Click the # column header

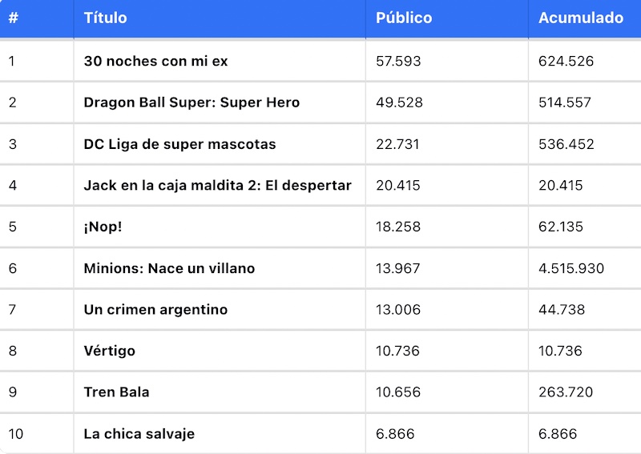[x=13, y=18]
